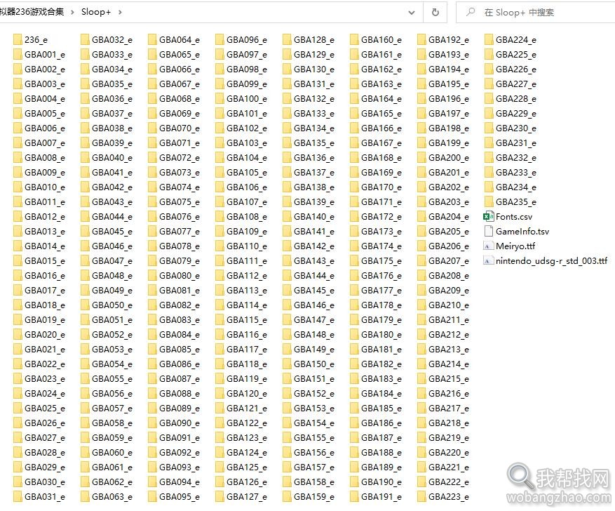This screenshot has height=511, width=615.
Task: Click the folder name GBA136_e
Action: coord(314,158)
